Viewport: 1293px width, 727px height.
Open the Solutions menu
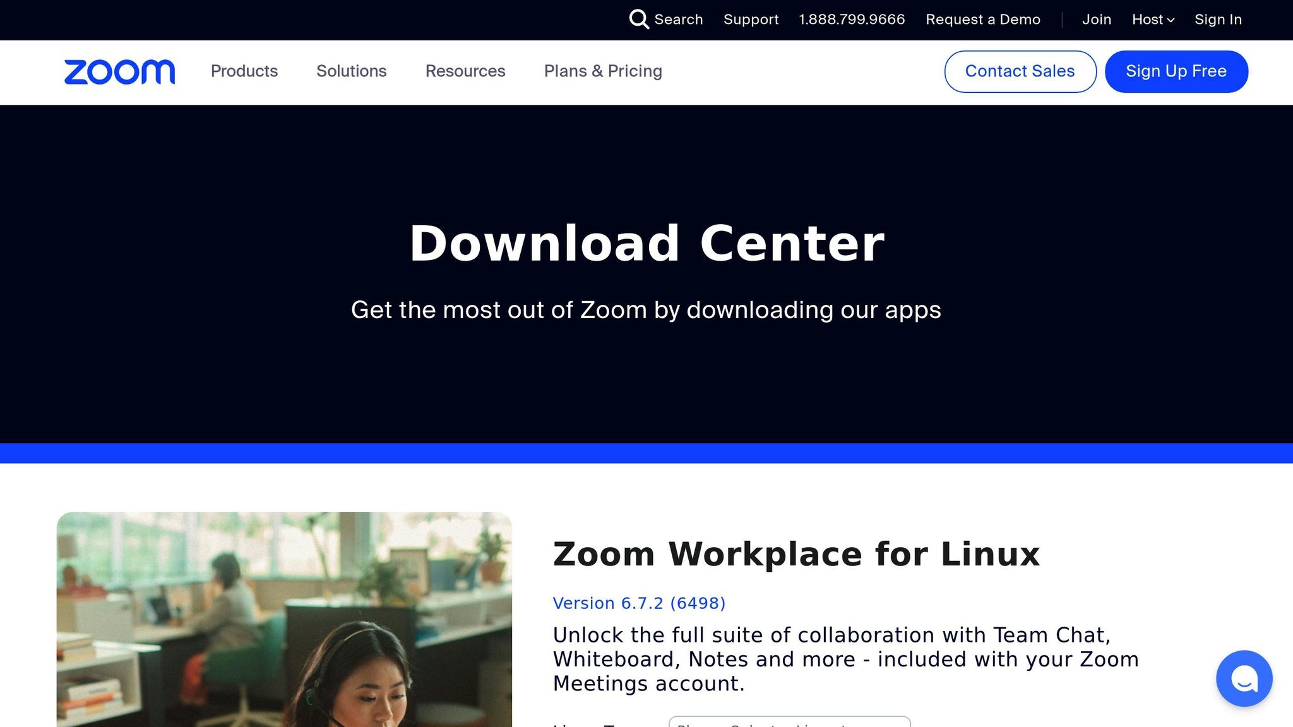pyautogui.click(x=351, y=71)
